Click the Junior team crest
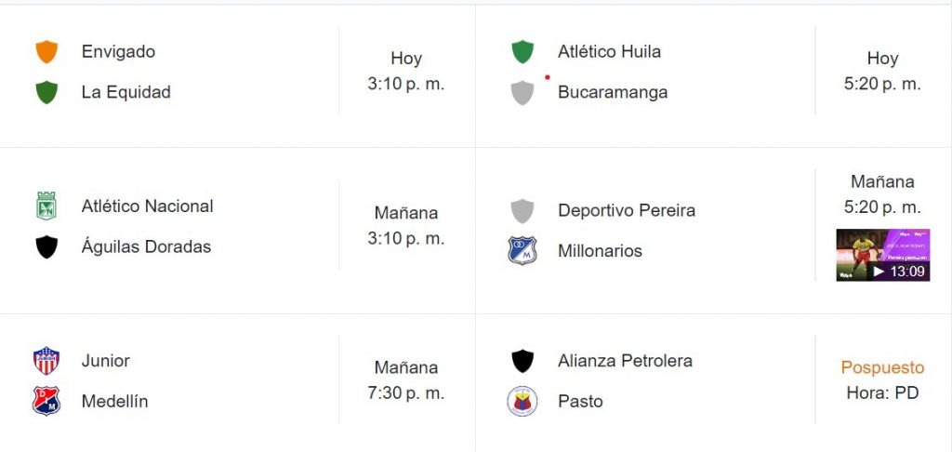The width and height of the screenshot is (952, 452). tap(46, 361)
